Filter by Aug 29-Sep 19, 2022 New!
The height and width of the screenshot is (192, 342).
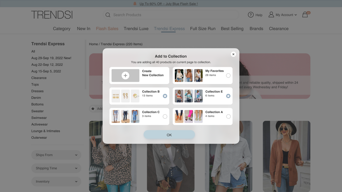point(51,58)
